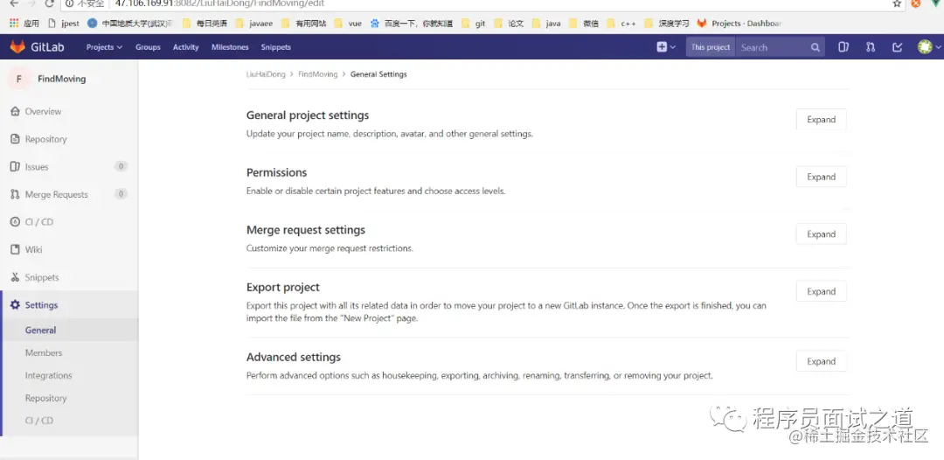Click the Snippets scissors icon

click(15, 277)
